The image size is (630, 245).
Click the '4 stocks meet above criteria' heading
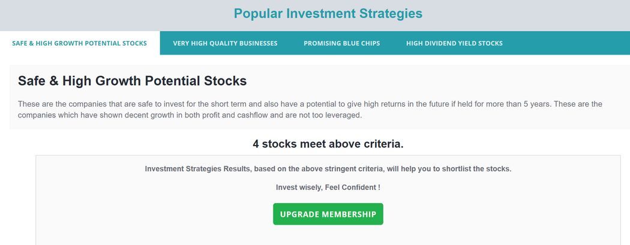coord(328,144)
